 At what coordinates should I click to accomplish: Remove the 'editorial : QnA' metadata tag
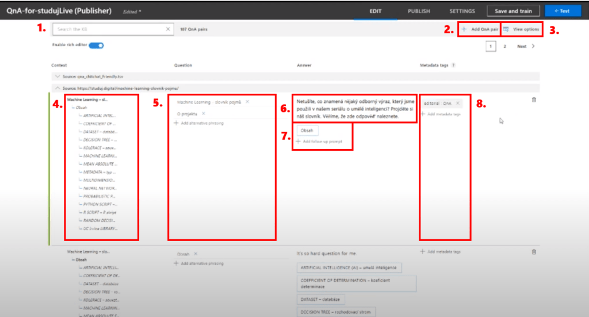coord(458,103)
